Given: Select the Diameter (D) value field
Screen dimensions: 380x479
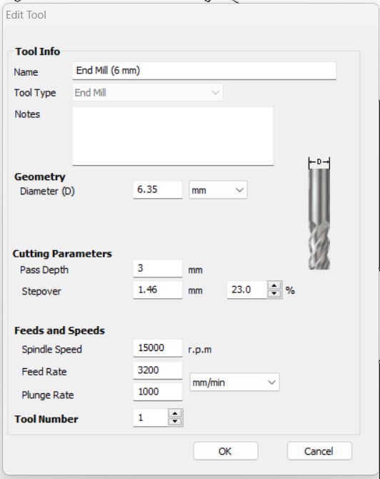Looking at the screenshot, I should point(158,189).
